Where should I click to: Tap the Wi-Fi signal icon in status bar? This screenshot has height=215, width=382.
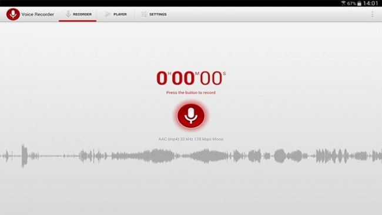(344, 4)
